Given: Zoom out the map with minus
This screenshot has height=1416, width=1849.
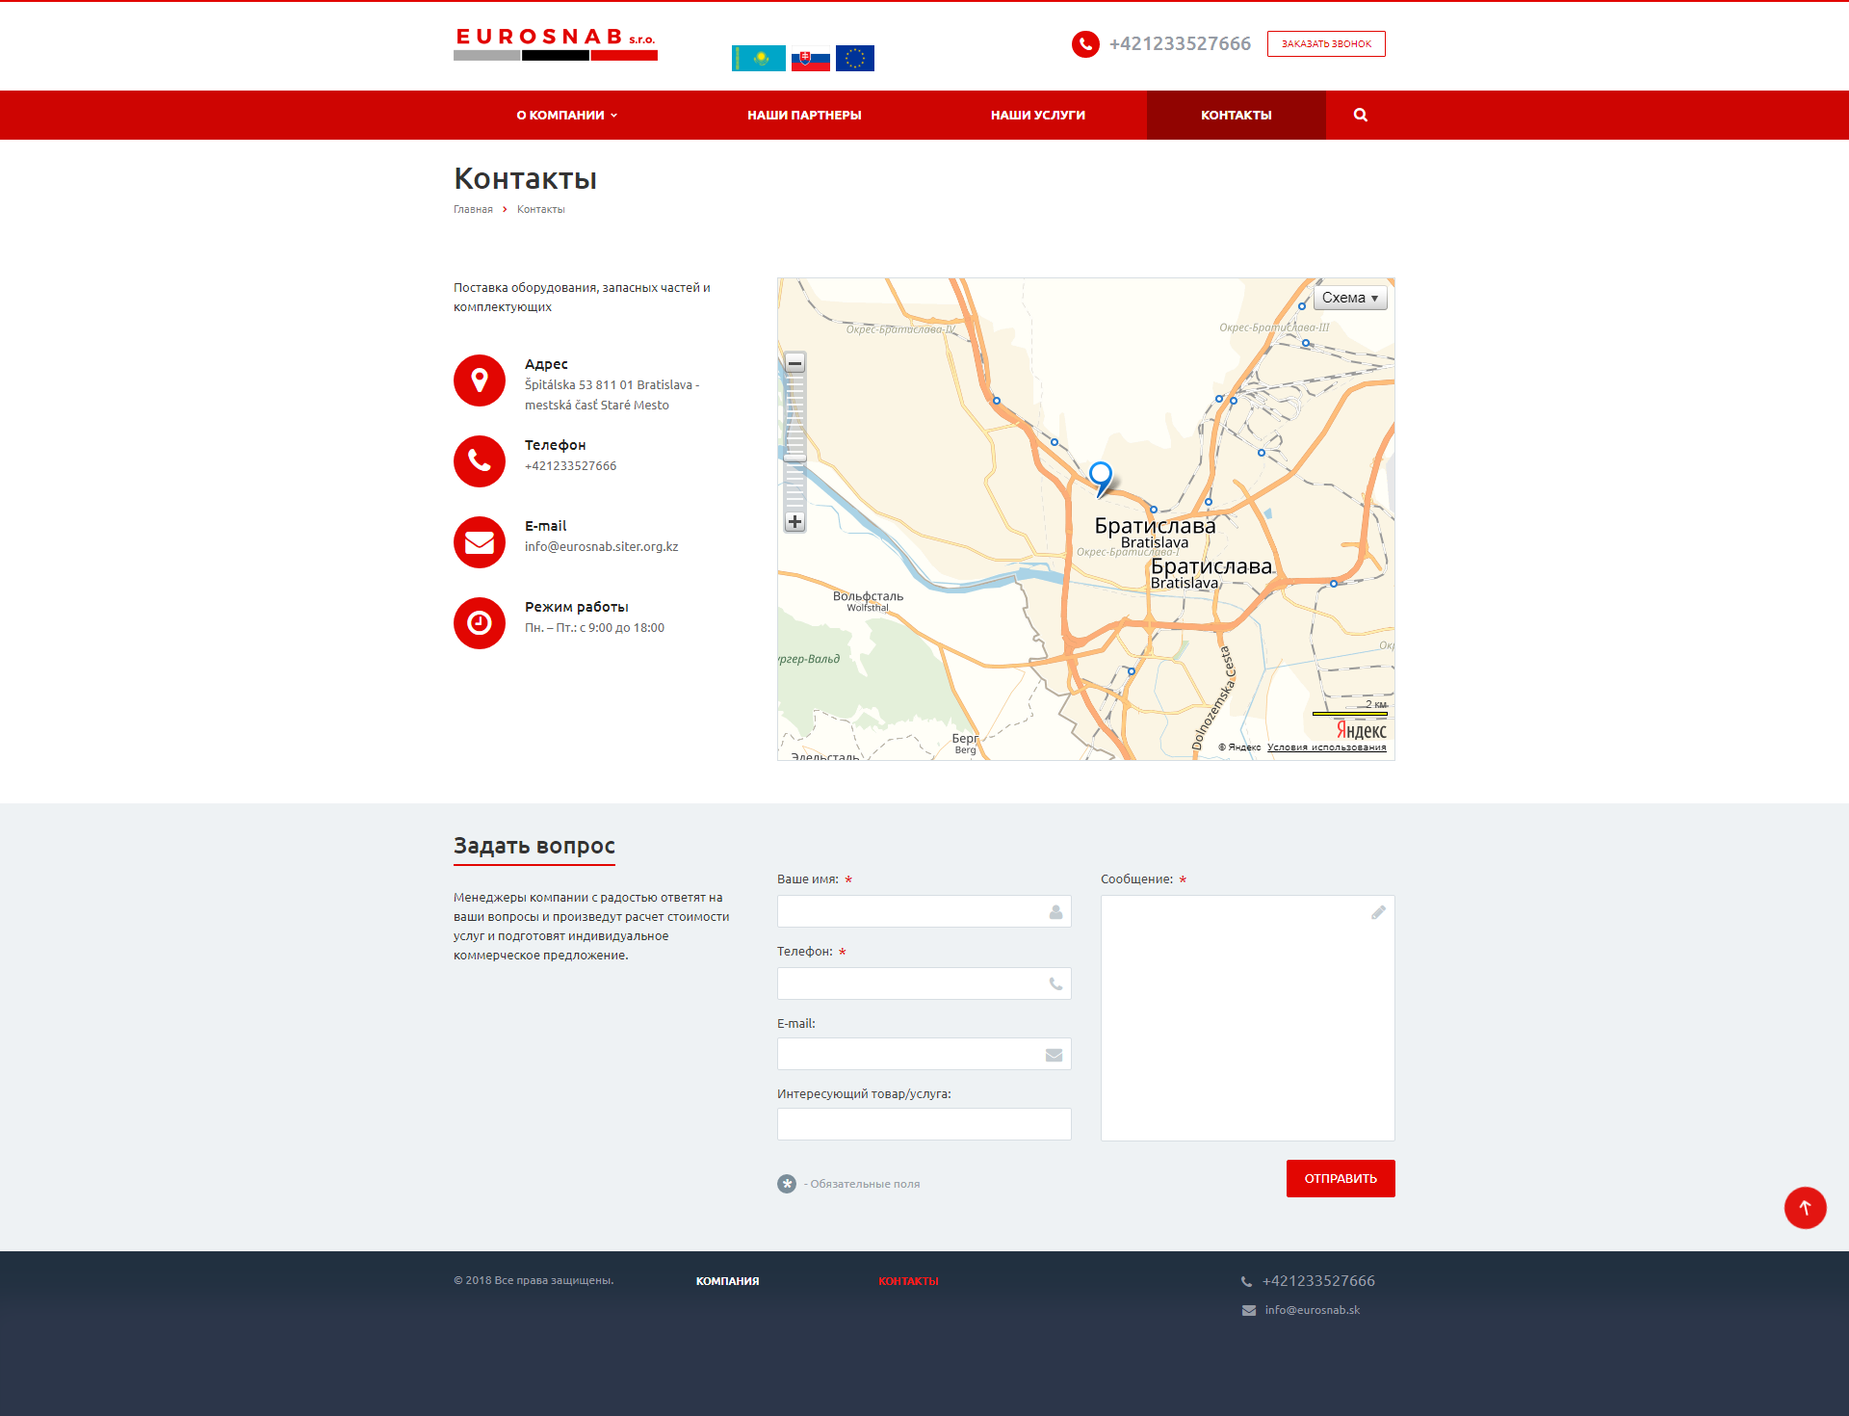Looking at the screenshot, I should 794,363.
